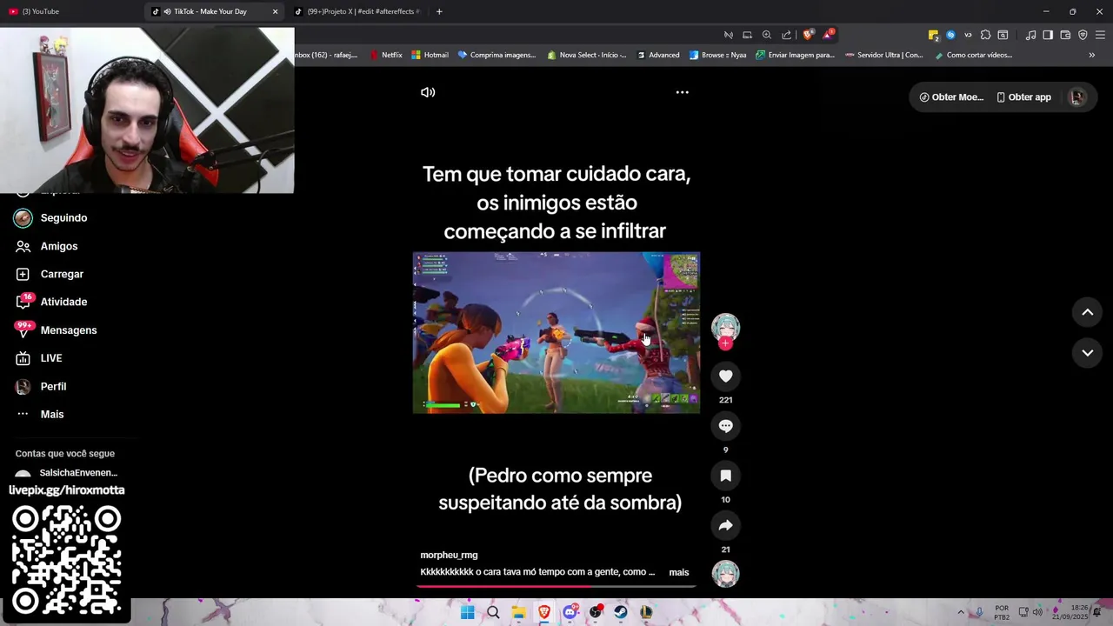Viewport: 1113px width, 626px height.
Task: Seek in the red video progress bar
Action: coord(556,586)
